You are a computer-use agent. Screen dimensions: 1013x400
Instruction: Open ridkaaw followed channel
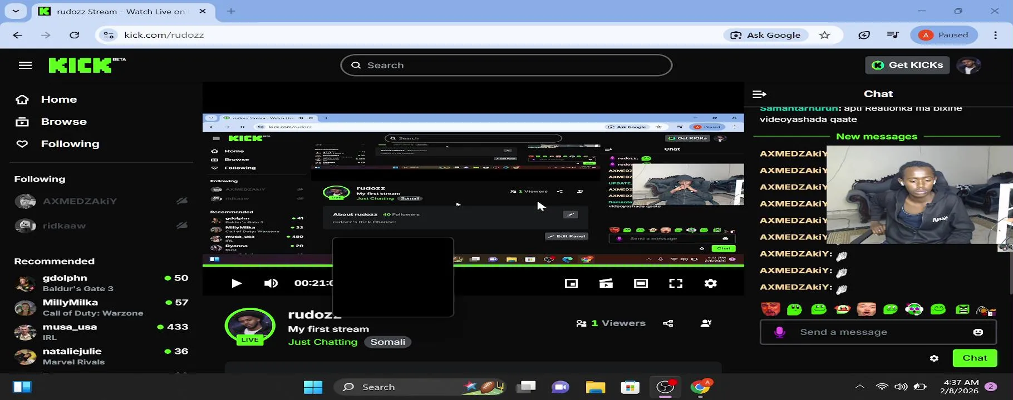tap(101, 226)
